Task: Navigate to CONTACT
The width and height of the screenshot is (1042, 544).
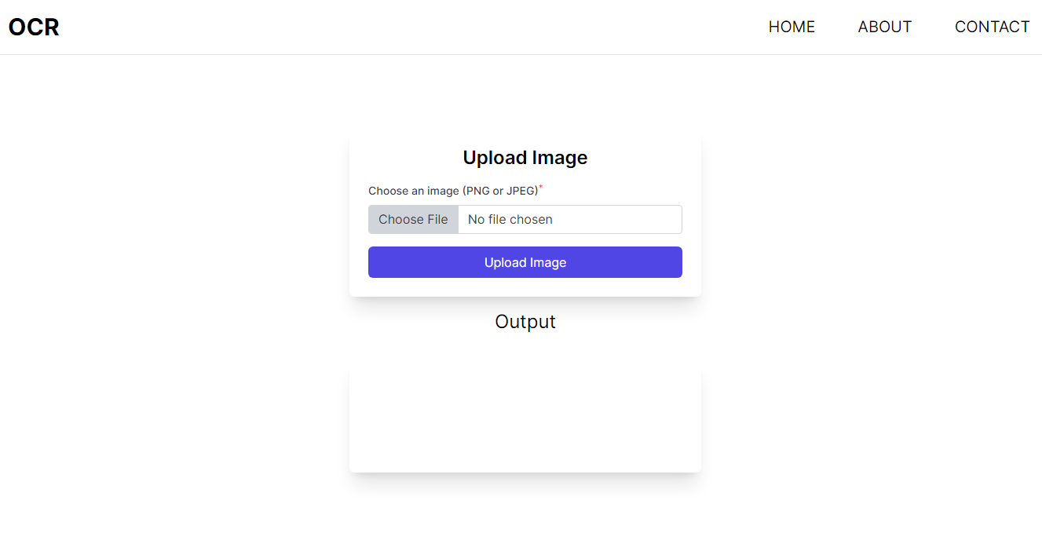Action: point(992,27)
